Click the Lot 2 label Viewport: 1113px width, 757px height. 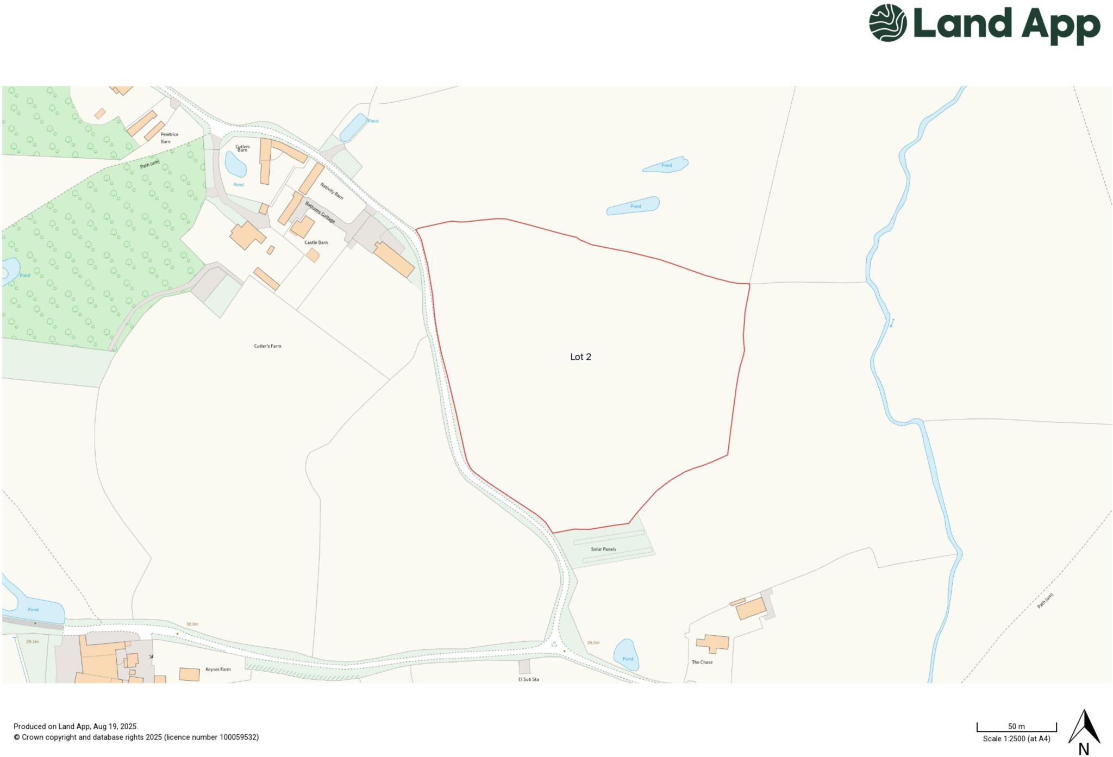(580, 357)
